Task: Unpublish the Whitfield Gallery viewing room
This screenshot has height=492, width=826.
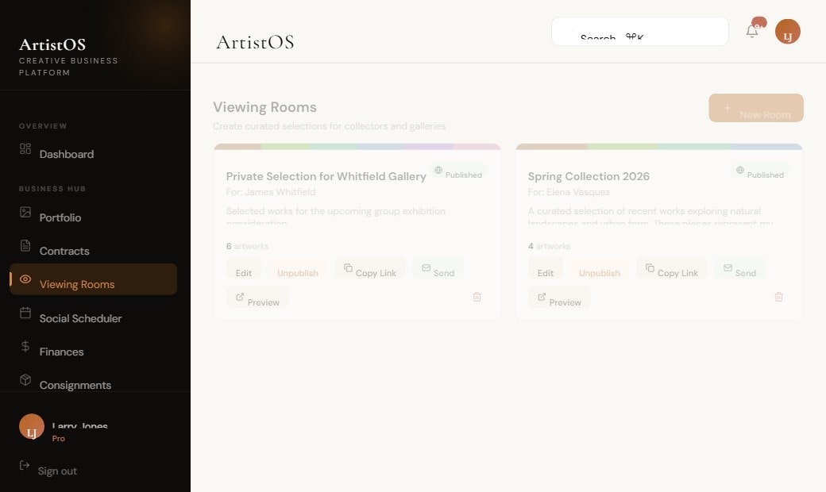Action: click(297, 272)
